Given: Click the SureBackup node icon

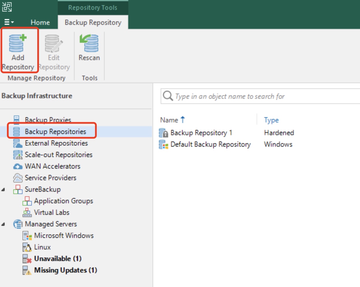Looking at the screenshot, I should click(x=18, y=189).
